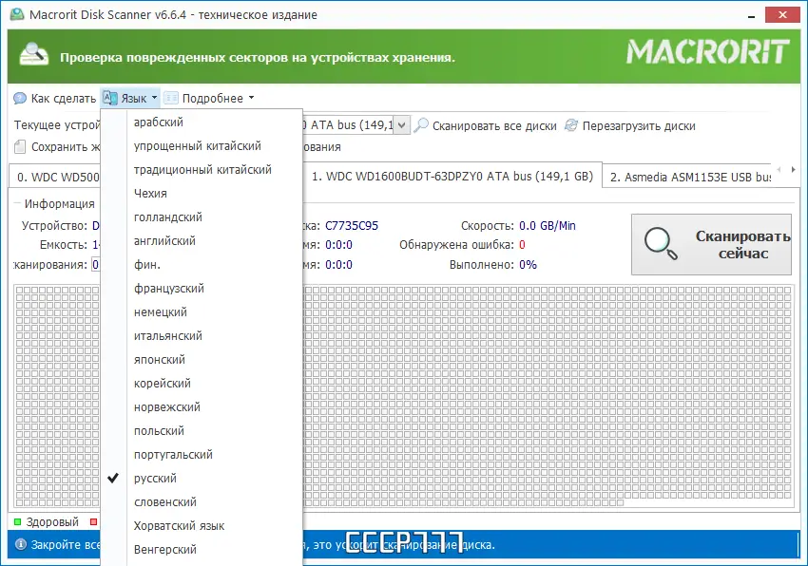
Task: Click the Обнаружена ошибка count 0
Action: coord(522,245)
